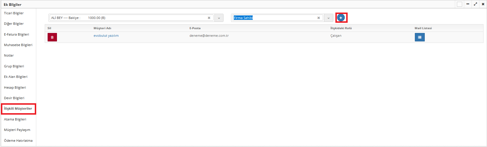Clear the Firma Sahibi role selection
The height and width of the screenshot is (147, 487).
click(x=318, y=18)
